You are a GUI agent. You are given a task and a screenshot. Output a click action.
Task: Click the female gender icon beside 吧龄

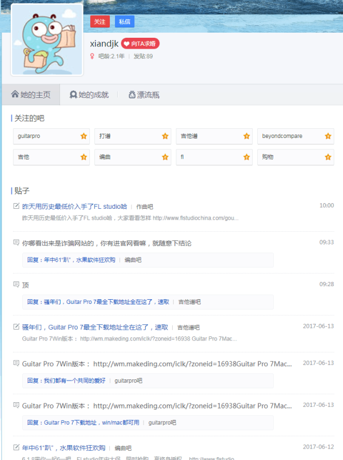tap(93, 56)
